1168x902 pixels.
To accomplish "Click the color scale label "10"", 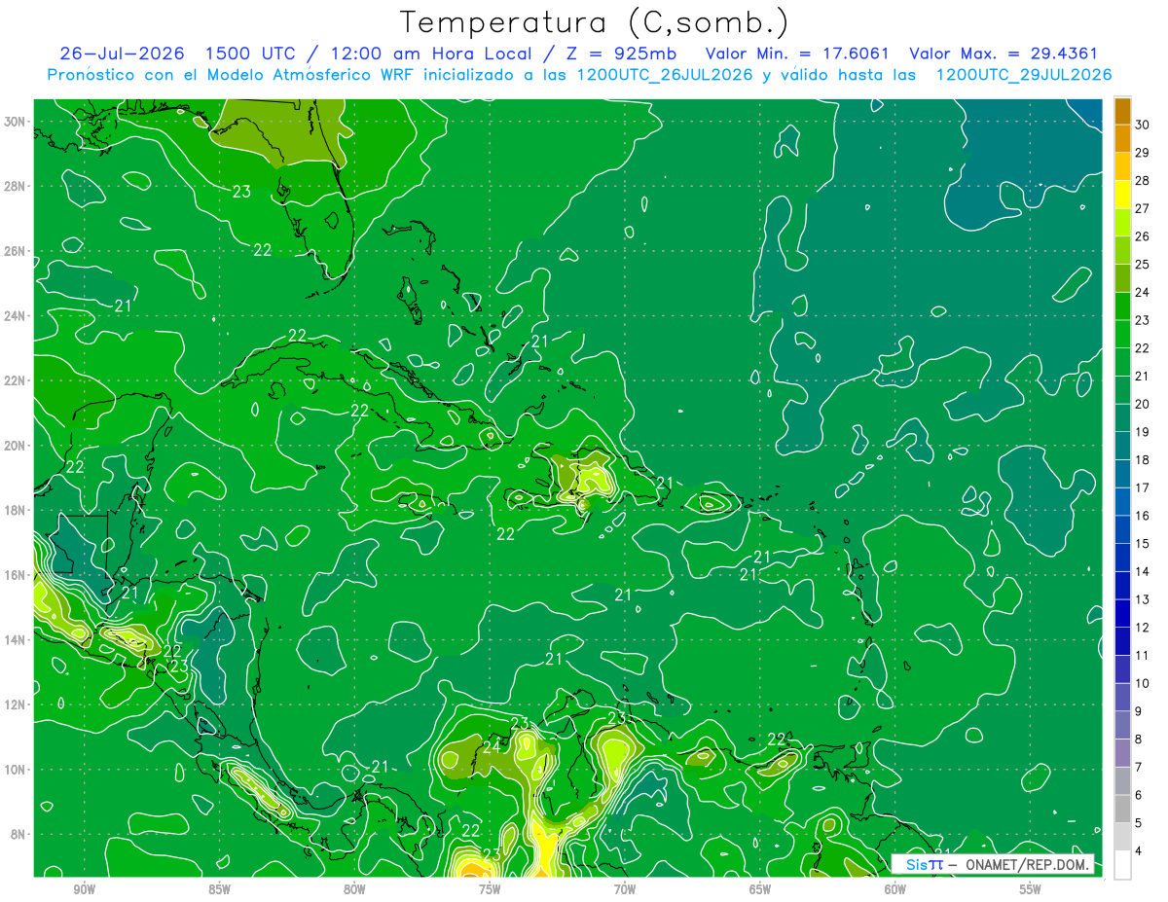I will (x=1143, y=684).
